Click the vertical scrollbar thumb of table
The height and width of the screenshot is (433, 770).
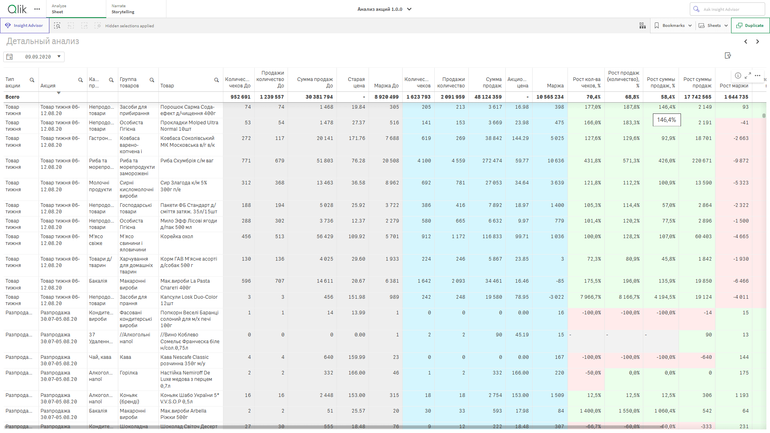point(764,115)
